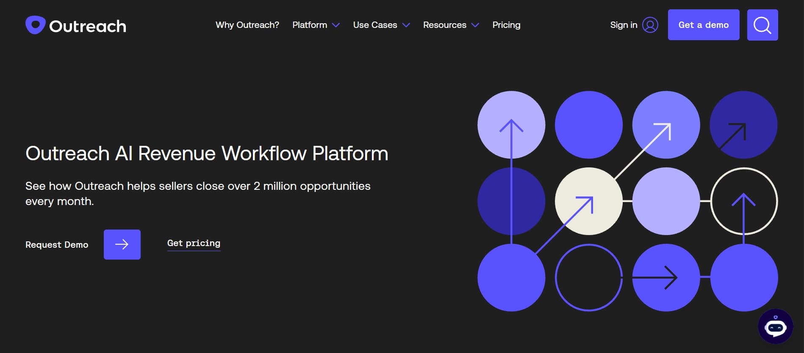Screen dimensions: 804x353
Task: Click the user profile icon
Action: (650, 25)
